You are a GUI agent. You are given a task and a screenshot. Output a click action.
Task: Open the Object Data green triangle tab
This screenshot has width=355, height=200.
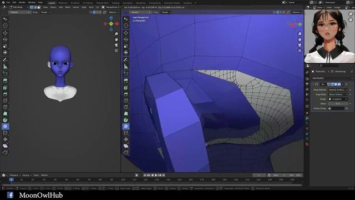tap(307, 139)
